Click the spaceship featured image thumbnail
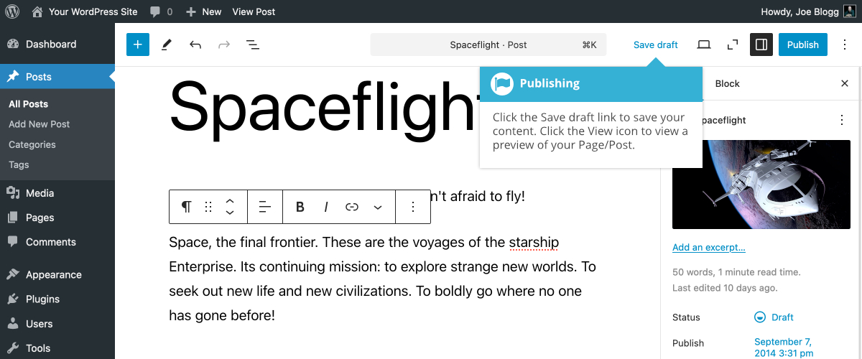This screenshot has height=359, width=862. point(761,185)
